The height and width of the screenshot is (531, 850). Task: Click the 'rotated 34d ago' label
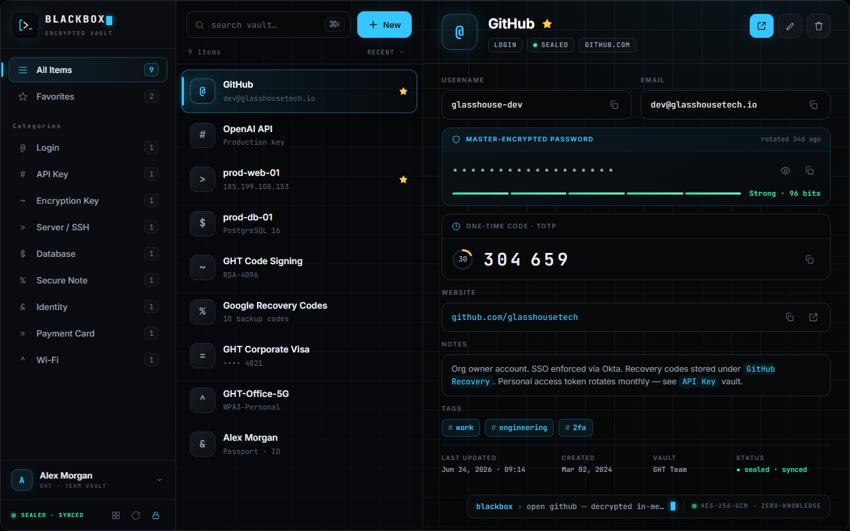tap(791, 139)
